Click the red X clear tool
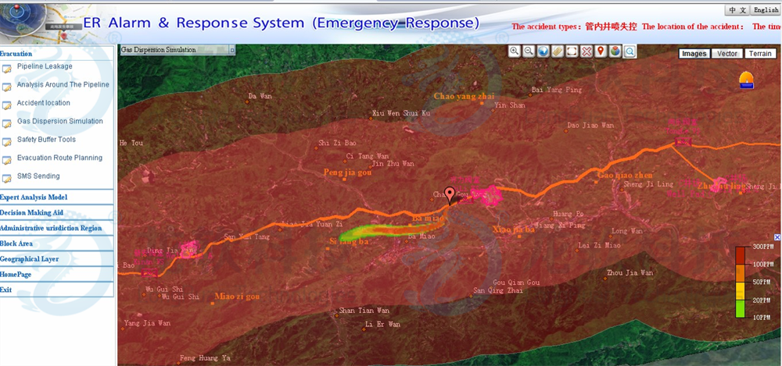Screen dimensions: 782x366 coord(586,52)
